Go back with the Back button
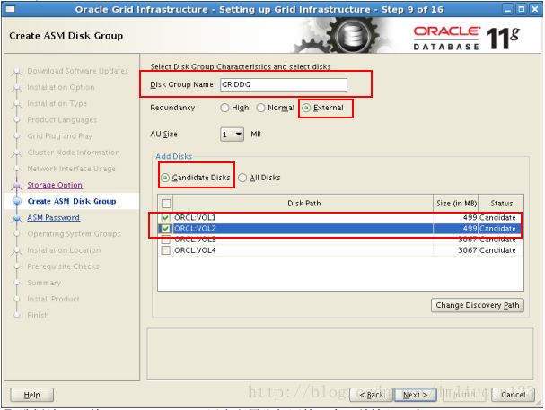Image resolution: width=545 pixels, height=410 pixels. pyautogui.click(x=371, y=395)
